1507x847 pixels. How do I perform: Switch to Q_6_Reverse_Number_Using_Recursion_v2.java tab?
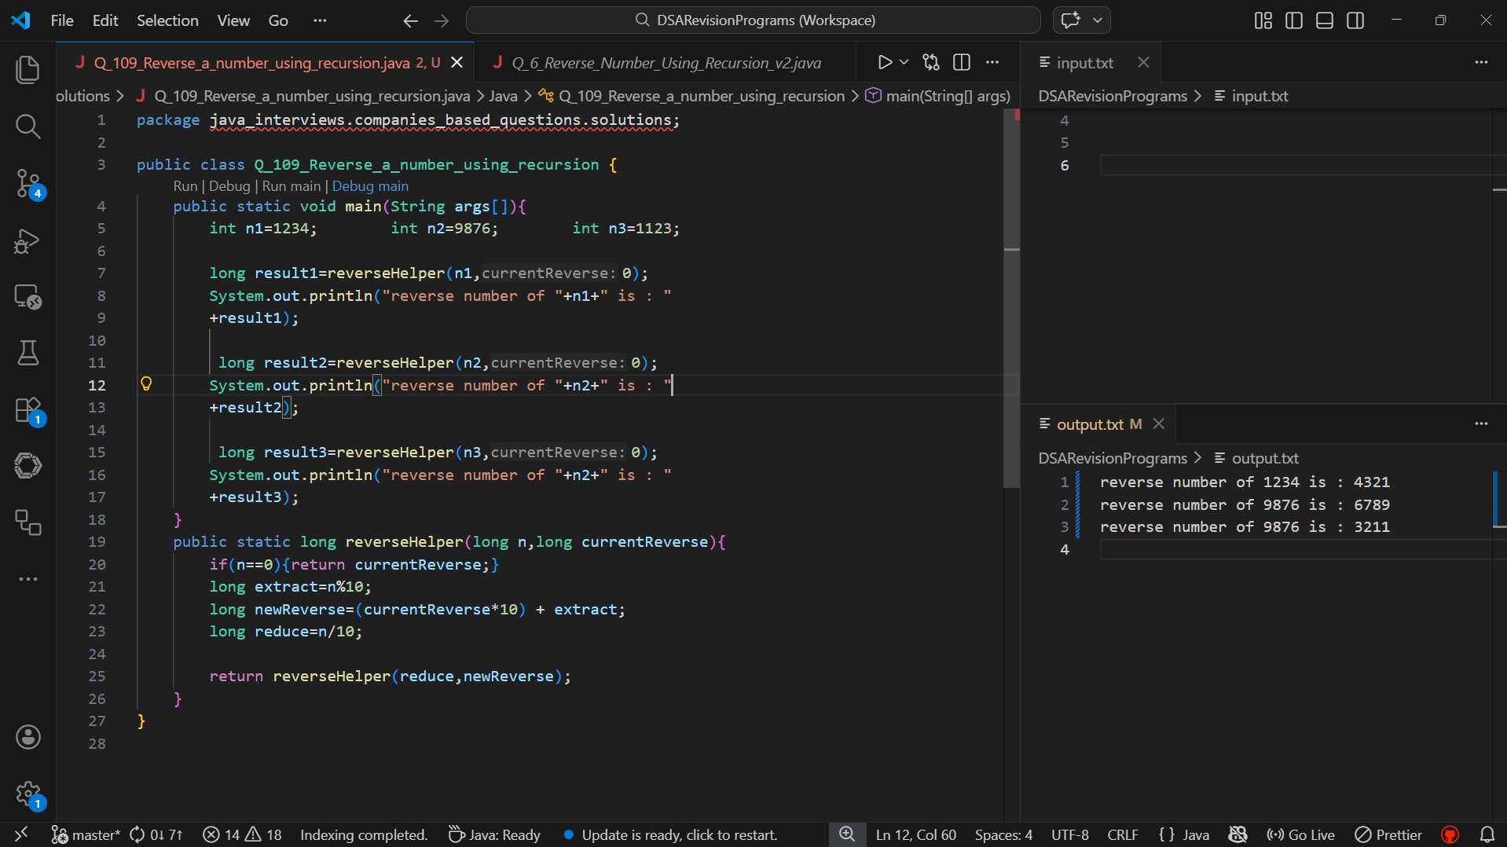coord(665,63)
